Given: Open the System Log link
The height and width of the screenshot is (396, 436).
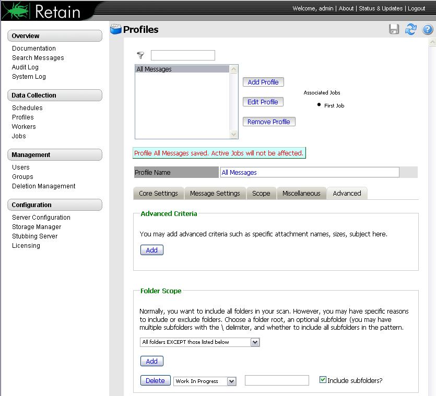Looking at the screenshot, I should (29, 76).
